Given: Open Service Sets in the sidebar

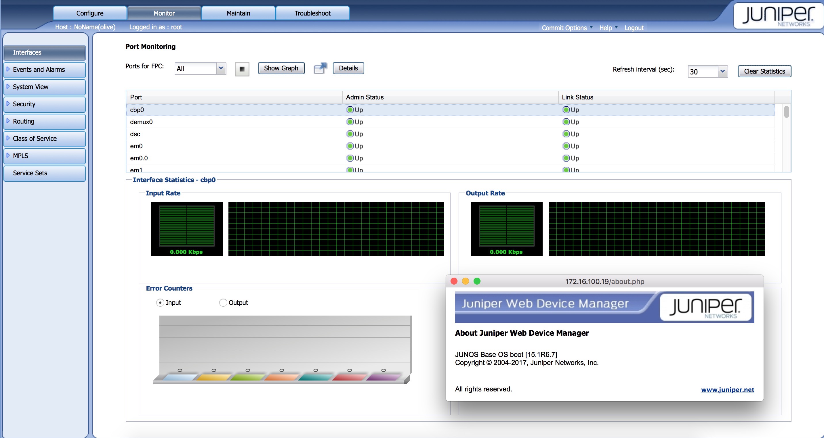Looking at the screenshot, I should (x=45, y=173).
